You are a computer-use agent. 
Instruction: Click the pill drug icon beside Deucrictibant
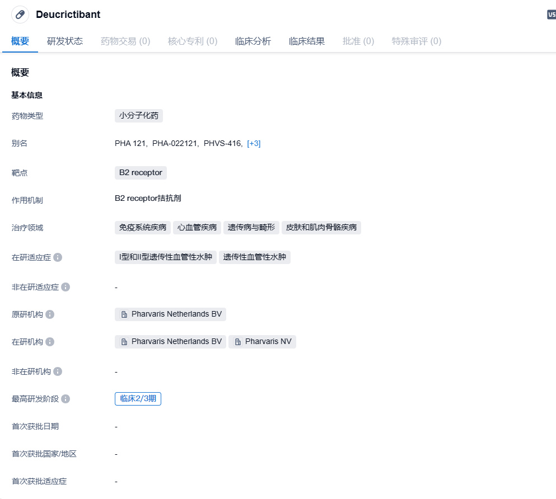tap(20, 15)
